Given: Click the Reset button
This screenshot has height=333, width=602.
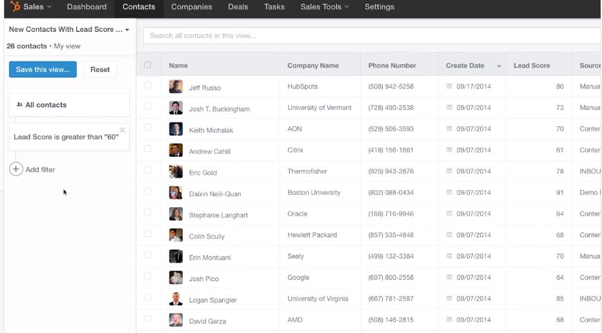Looking at the screenshot, I should [x=100, y=69].
